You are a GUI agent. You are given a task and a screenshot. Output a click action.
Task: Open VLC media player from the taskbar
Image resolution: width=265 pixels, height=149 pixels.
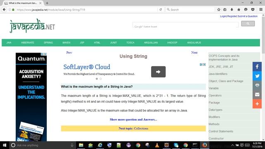(157, 145)
